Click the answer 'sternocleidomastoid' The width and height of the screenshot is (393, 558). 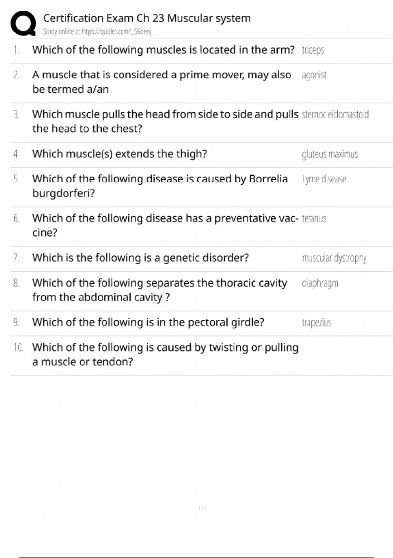tap(335, 115)
